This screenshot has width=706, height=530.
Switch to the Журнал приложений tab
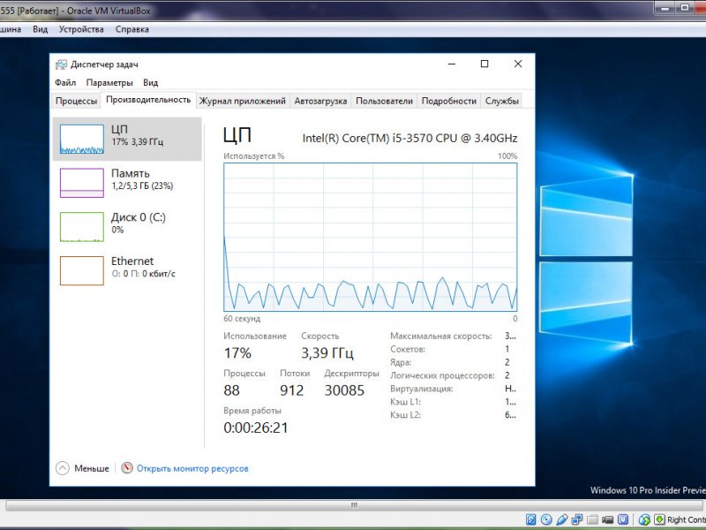pos(242,101)
